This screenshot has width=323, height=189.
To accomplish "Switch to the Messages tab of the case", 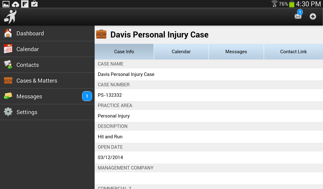I will (x=236, y=51).
